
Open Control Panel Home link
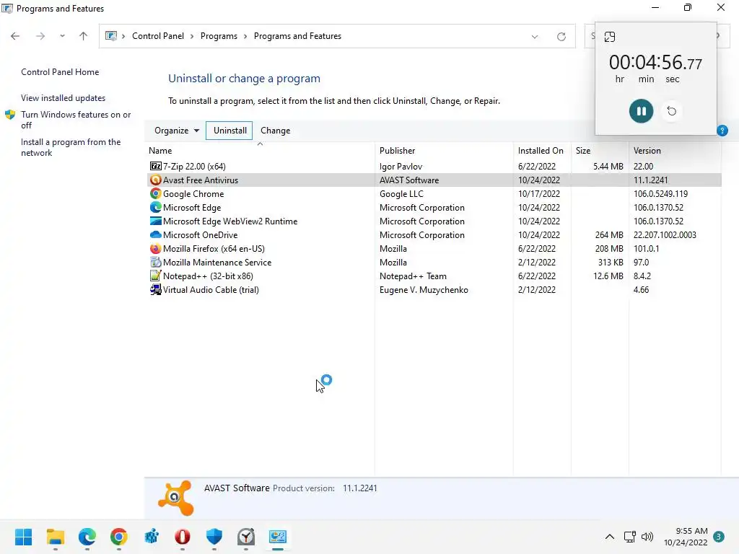coord(60,72)
